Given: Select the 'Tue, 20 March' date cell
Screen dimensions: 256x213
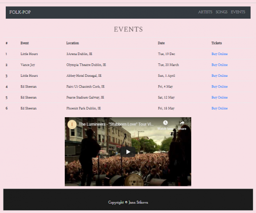Looking at the screenshot, I should pyautogui.click(x=168, y=65).
